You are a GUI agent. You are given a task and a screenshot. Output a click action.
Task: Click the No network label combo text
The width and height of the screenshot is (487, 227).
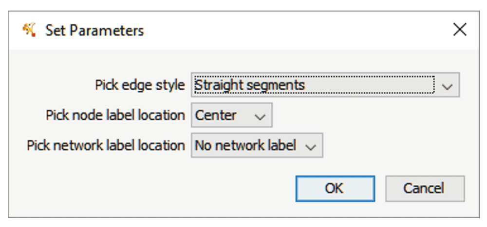[x=245, y=146]
